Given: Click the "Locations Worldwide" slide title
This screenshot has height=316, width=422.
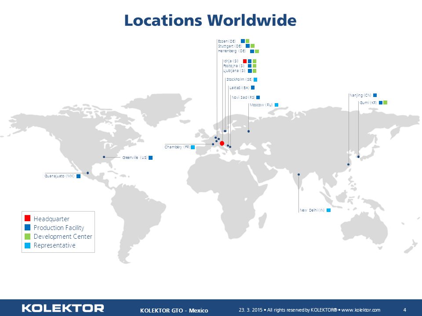Looking at the screenshot, I should point(210,20).
